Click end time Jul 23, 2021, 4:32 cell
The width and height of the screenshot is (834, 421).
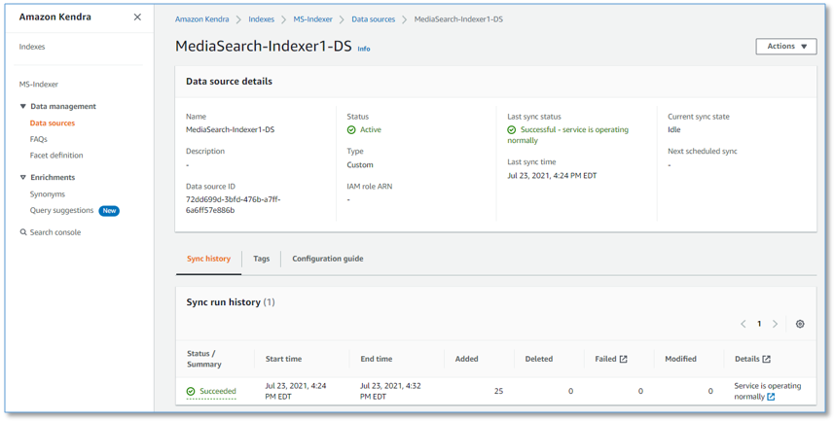(x=390, y=391)
